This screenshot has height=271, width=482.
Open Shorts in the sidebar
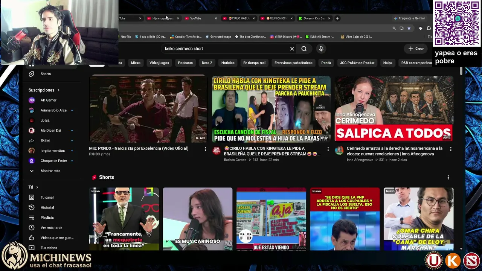(46, 74)
